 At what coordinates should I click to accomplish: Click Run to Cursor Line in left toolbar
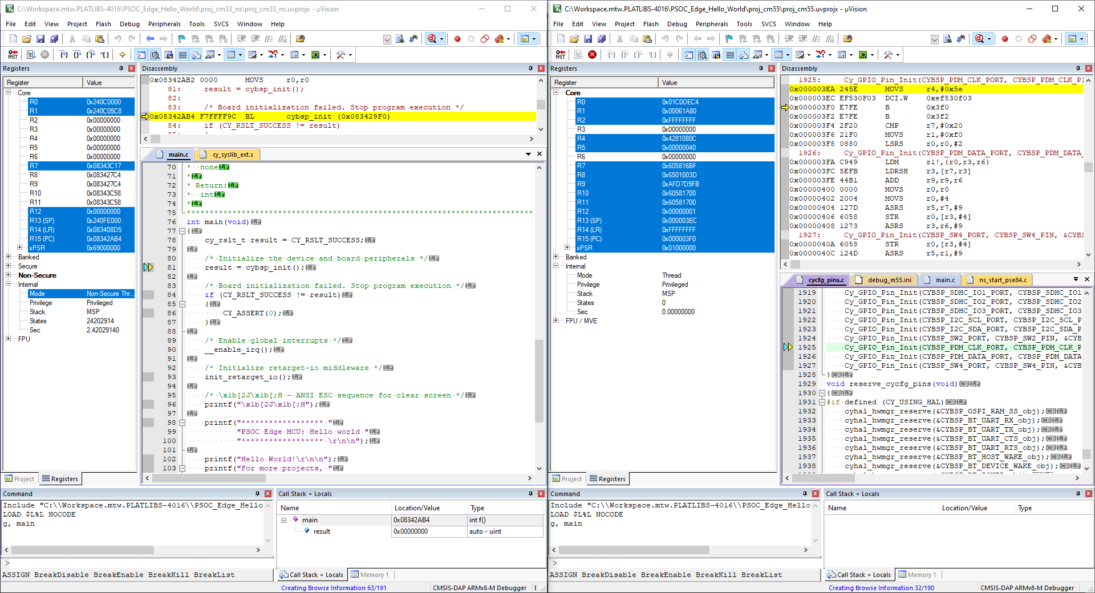105,55
